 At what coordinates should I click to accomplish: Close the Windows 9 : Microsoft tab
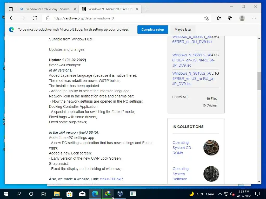point(137,9)
